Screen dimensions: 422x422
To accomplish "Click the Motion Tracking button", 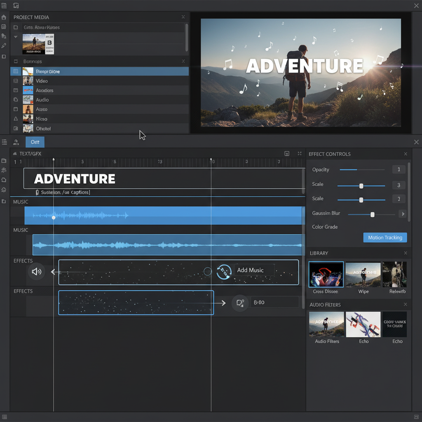I will pyautogui.click(x=385, y=237).
